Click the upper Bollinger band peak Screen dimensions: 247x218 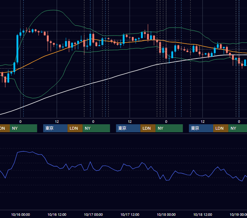(53, 10)
